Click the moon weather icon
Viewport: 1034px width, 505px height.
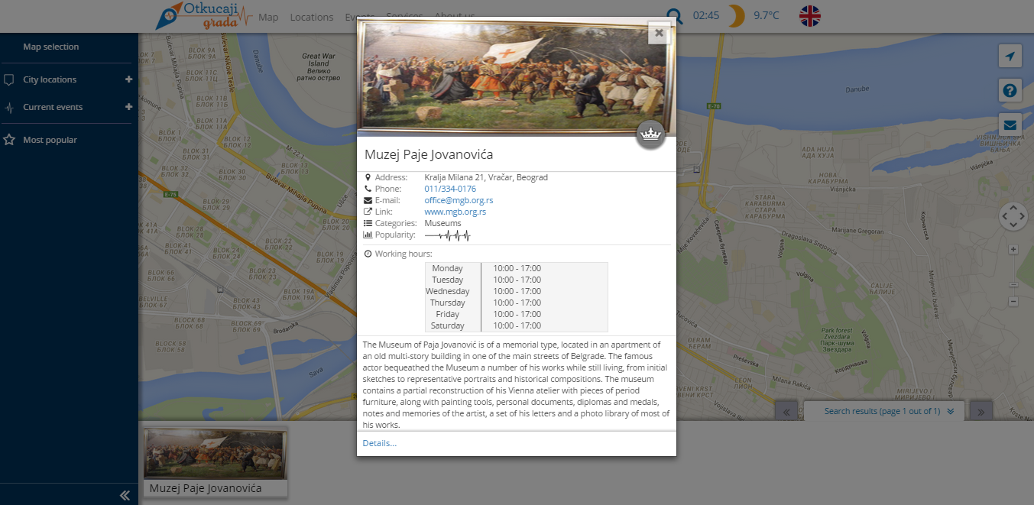(x=735, y=15)
